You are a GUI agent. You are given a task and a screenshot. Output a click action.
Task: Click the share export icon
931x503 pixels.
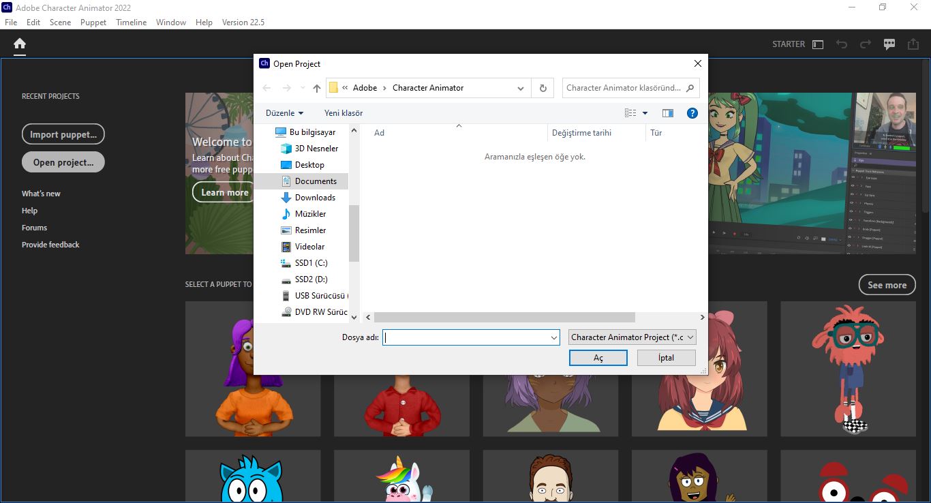pyautogui.click(x=913, y=44)
